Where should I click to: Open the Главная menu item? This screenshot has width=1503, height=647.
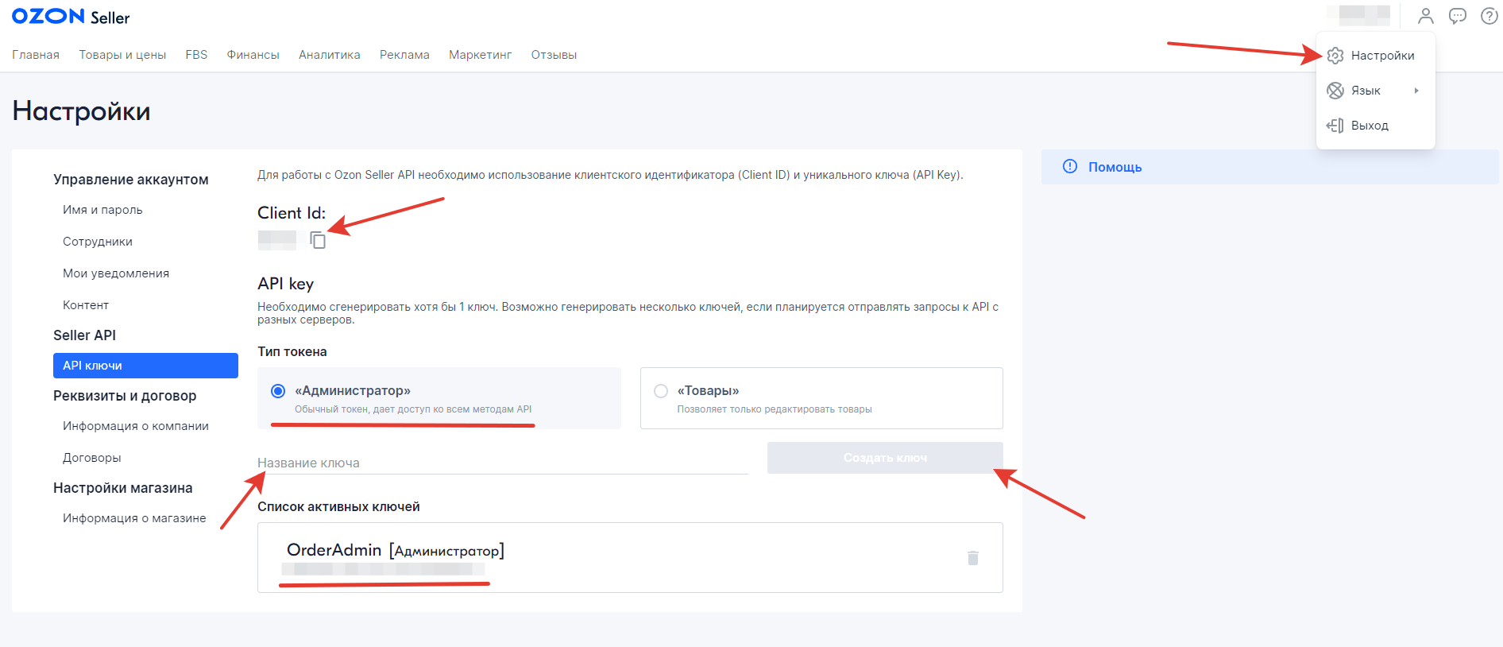(x=36, y=55)
